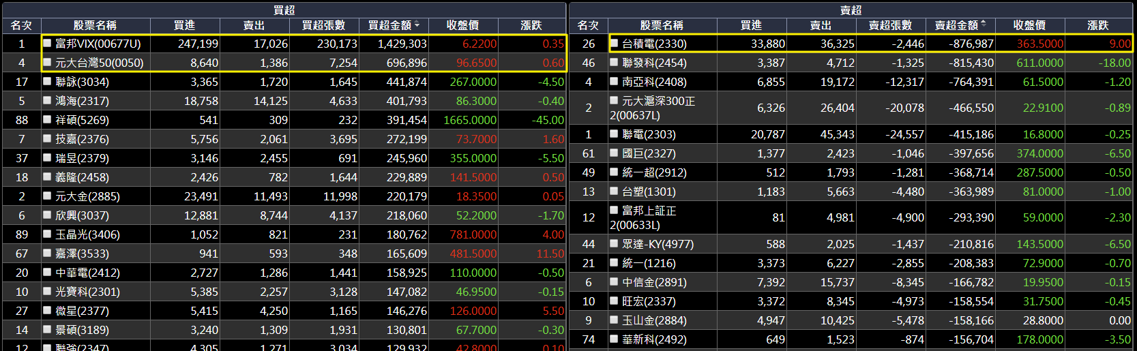Open stock 玉山金(2884)

click(654, 320)
